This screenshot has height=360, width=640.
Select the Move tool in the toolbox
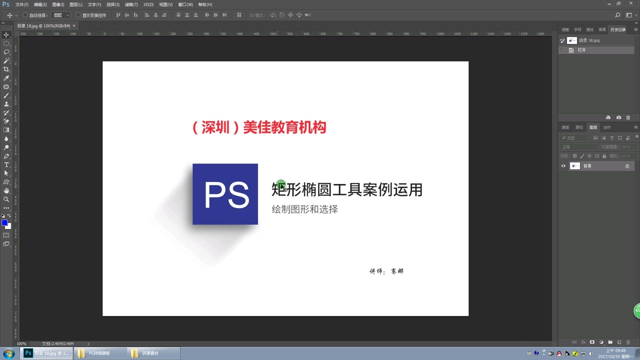point(6,34)
